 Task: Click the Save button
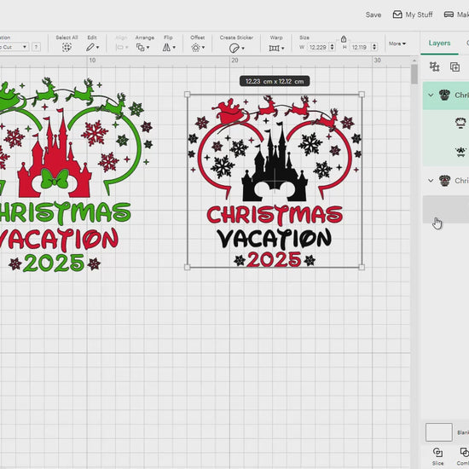tap(373, 14)
